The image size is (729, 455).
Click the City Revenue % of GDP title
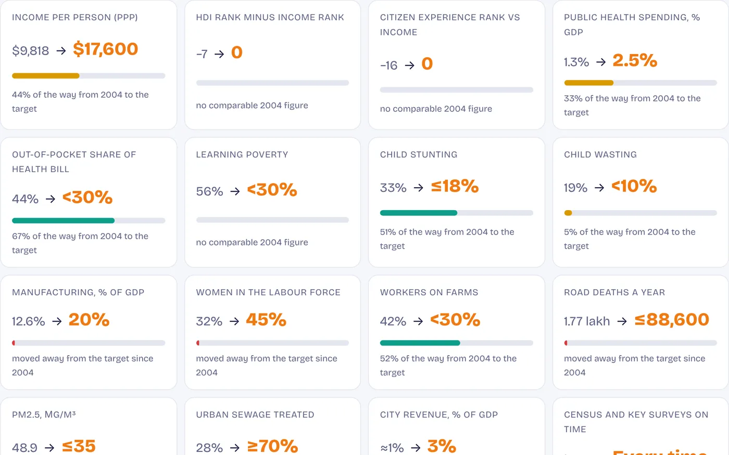tap(439, 414)
